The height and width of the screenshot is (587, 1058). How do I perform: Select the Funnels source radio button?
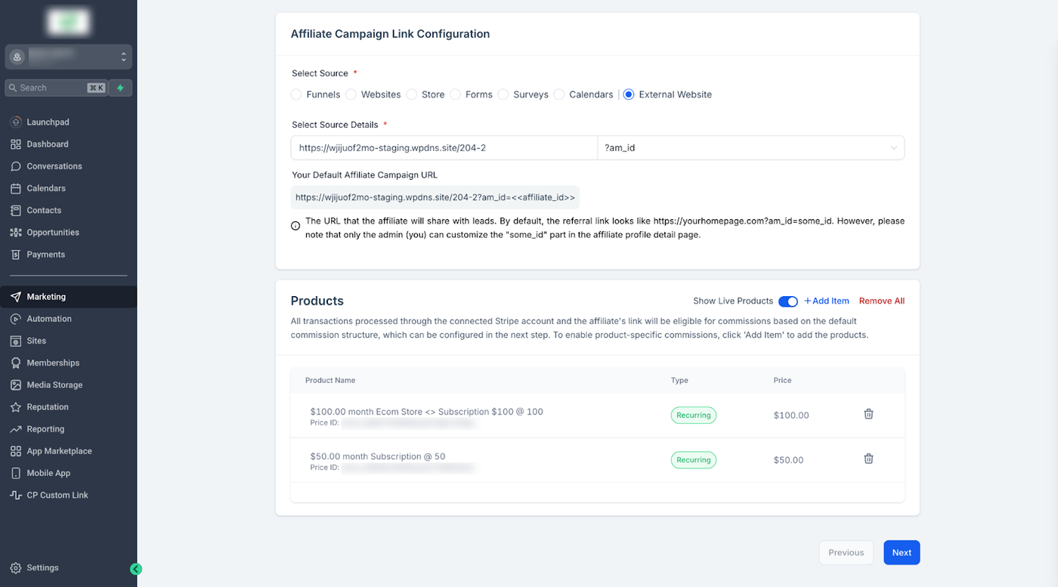coord(296,94)
